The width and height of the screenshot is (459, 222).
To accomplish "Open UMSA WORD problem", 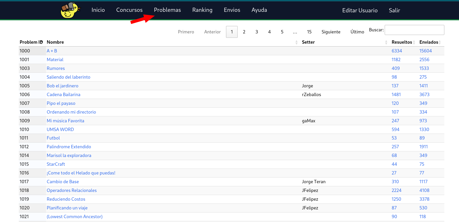I will point(60,129).
